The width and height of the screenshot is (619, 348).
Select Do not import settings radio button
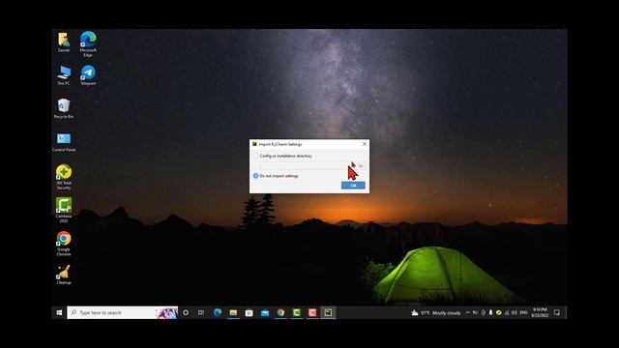255,176
